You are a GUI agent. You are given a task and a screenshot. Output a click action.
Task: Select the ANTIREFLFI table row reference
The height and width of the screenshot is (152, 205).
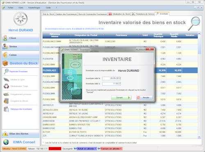point(48,105)
